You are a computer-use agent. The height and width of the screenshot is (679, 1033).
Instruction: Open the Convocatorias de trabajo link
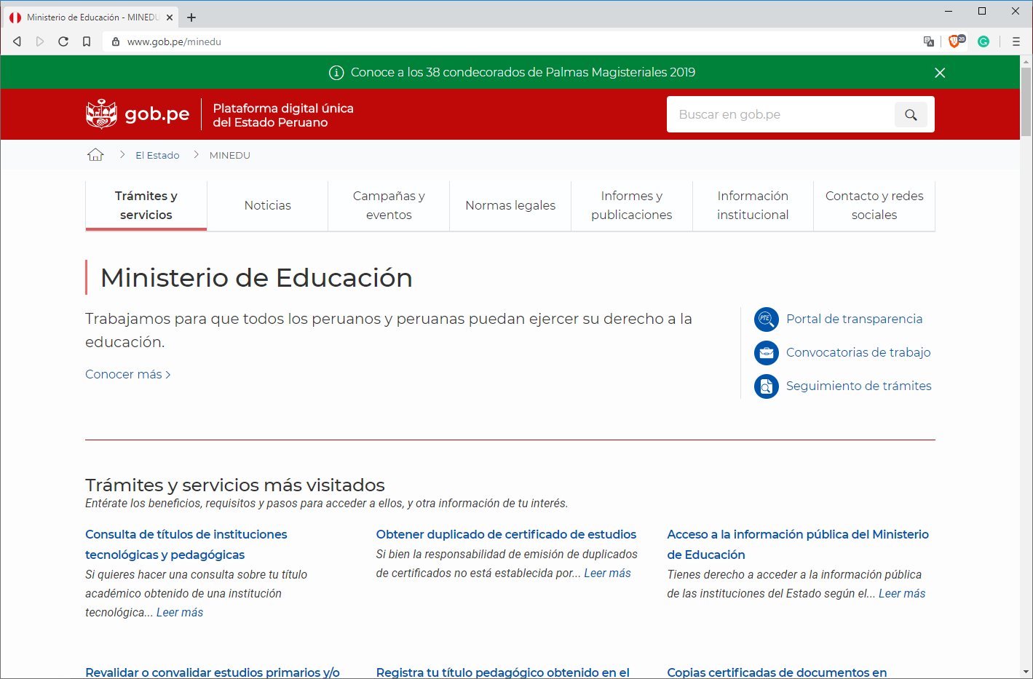[858, 352]
